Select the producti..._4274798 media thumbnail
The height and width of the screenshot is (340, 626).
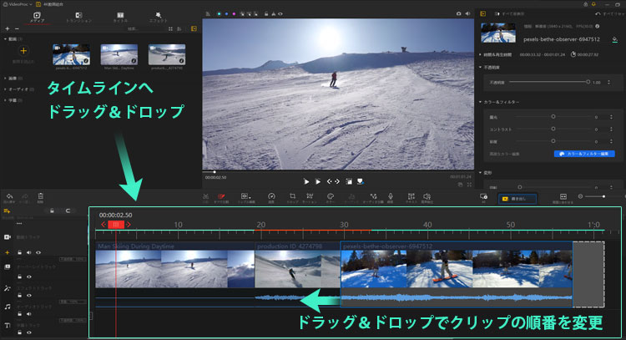(167, 54)
